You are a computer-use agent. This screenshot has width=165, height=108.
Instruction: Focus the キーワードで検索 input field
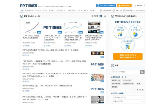pyautogui.click(x=126, y=72)
